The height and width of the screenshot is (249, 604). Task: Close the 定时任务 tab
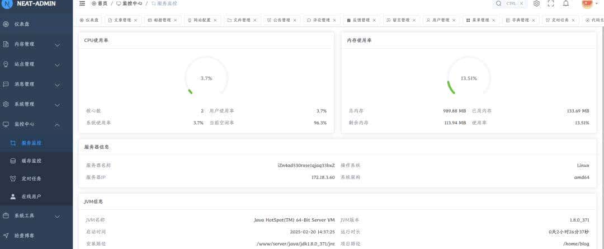573,20
